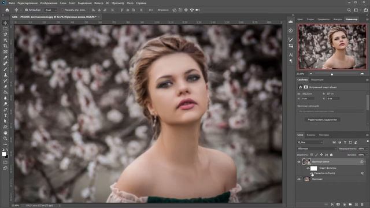Zoom out with Navigator small mountains button
Image resolution: width=370 pixels, height=208 pixels.
pyautogui.click(x=311, y=74)
